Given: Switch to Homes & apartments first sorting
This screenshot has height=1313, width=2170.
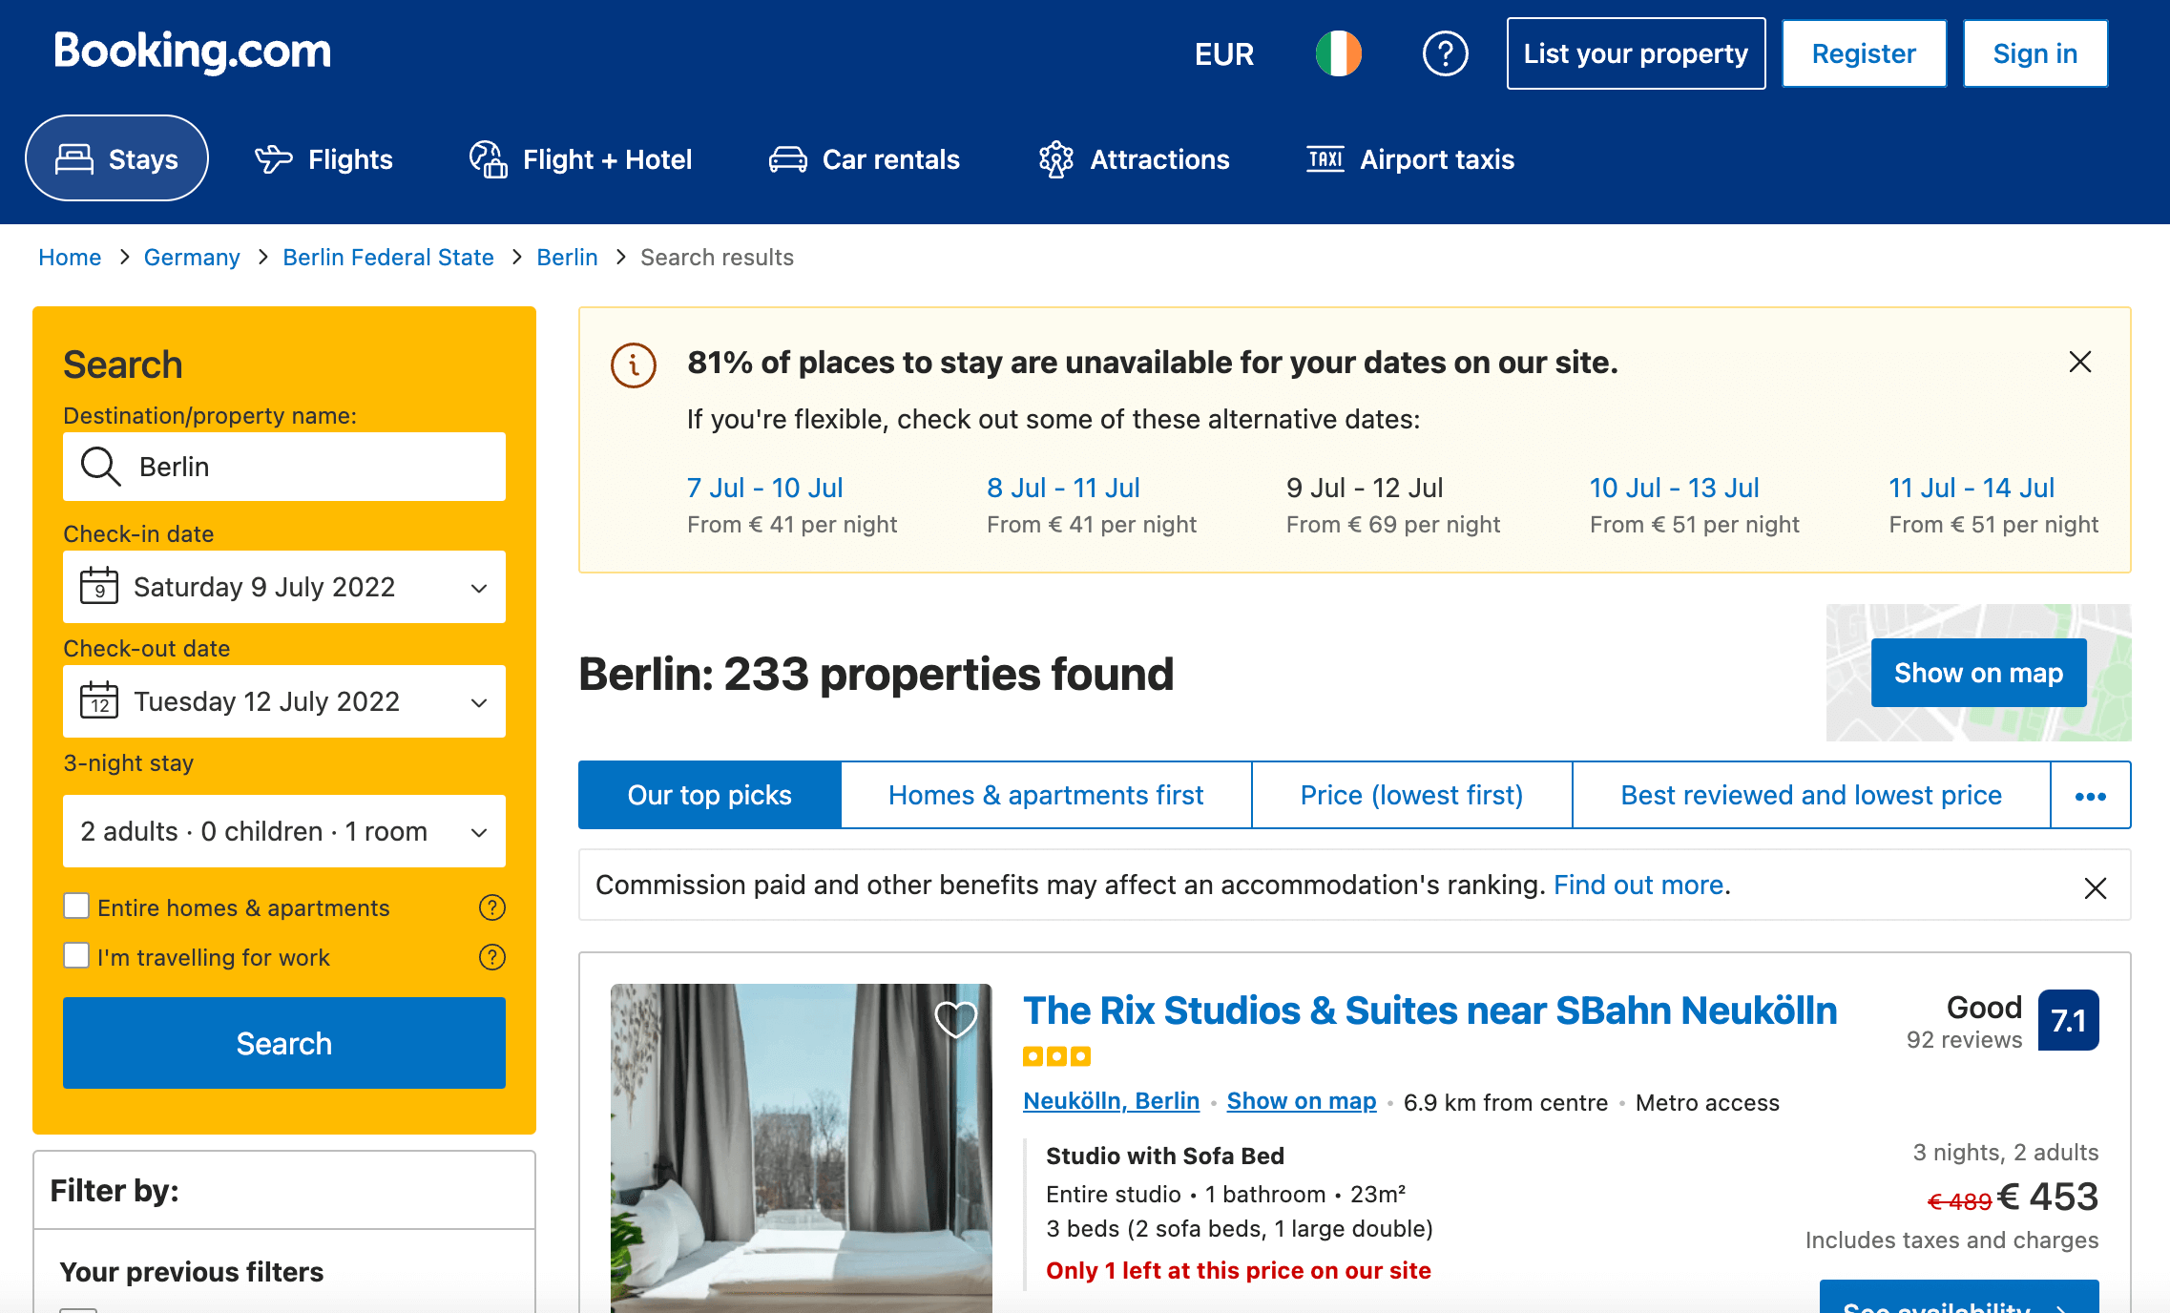Looking at the screenshot, I should tap(1046, 795).
